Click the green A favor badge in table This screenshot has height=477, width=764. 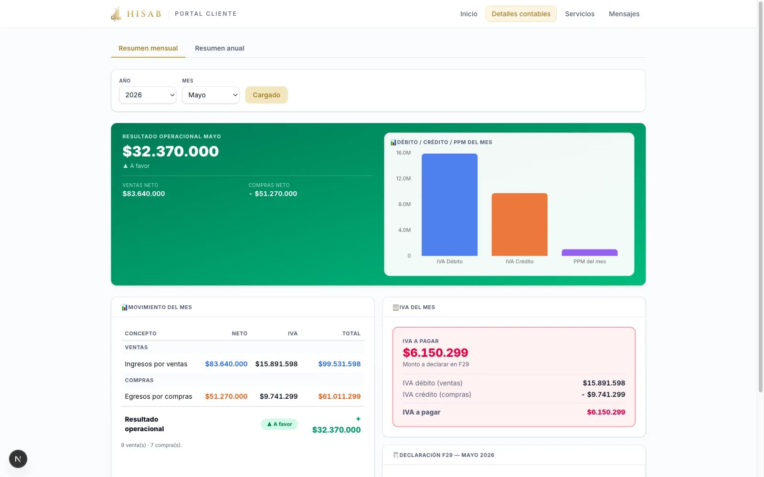pyautogui.click(x=279, y=424)
